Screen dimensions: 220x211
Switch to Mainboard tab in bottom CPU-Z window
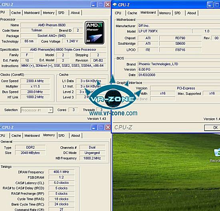(32, 135)
